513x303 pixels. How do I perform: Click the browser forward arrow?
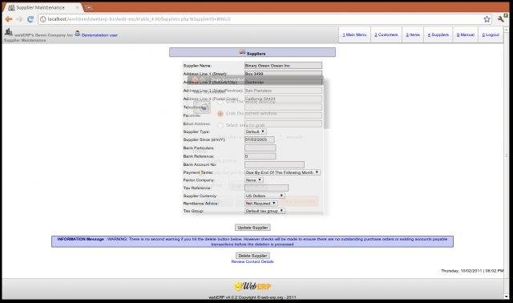pyautogui.click(x=19, y=19)
